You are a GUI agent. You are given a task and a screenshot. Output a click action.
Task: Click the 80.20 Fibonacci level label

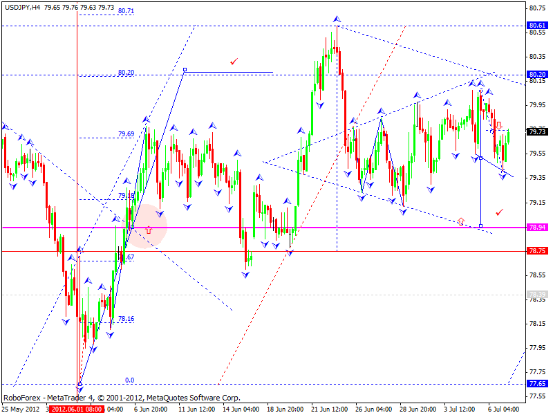(126, 73)
